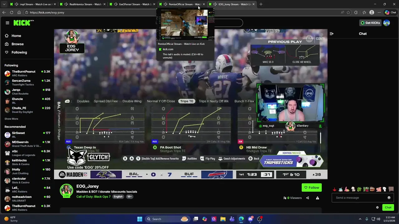Open iHolly recommended channel
This screenshot has width=399, height=224.
click(27, 171)
